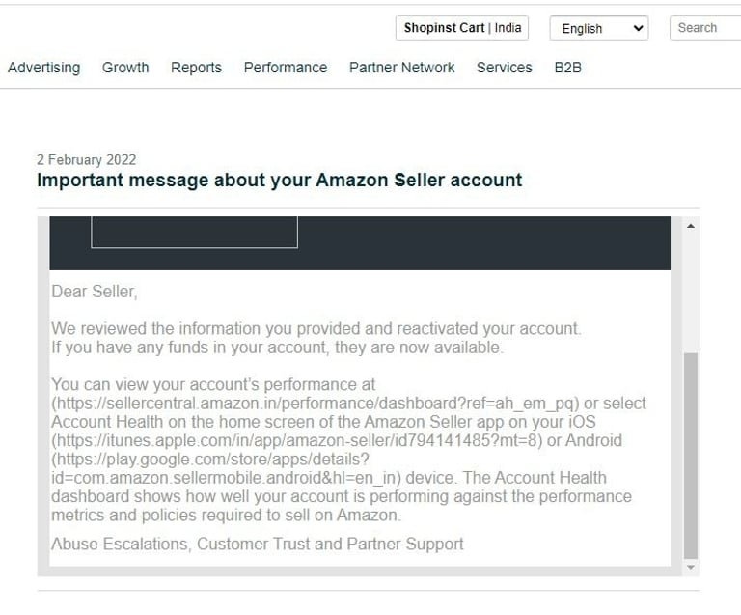Click the message scrollbar down arrow
This screenshot has width=741, height=615.
point(691,567)
